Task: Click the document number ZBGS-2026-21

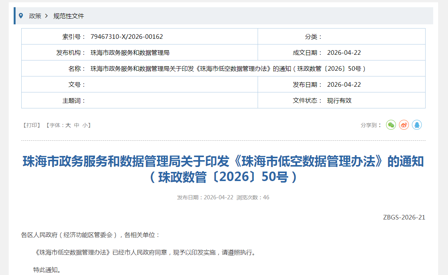Action: point(404,217)
